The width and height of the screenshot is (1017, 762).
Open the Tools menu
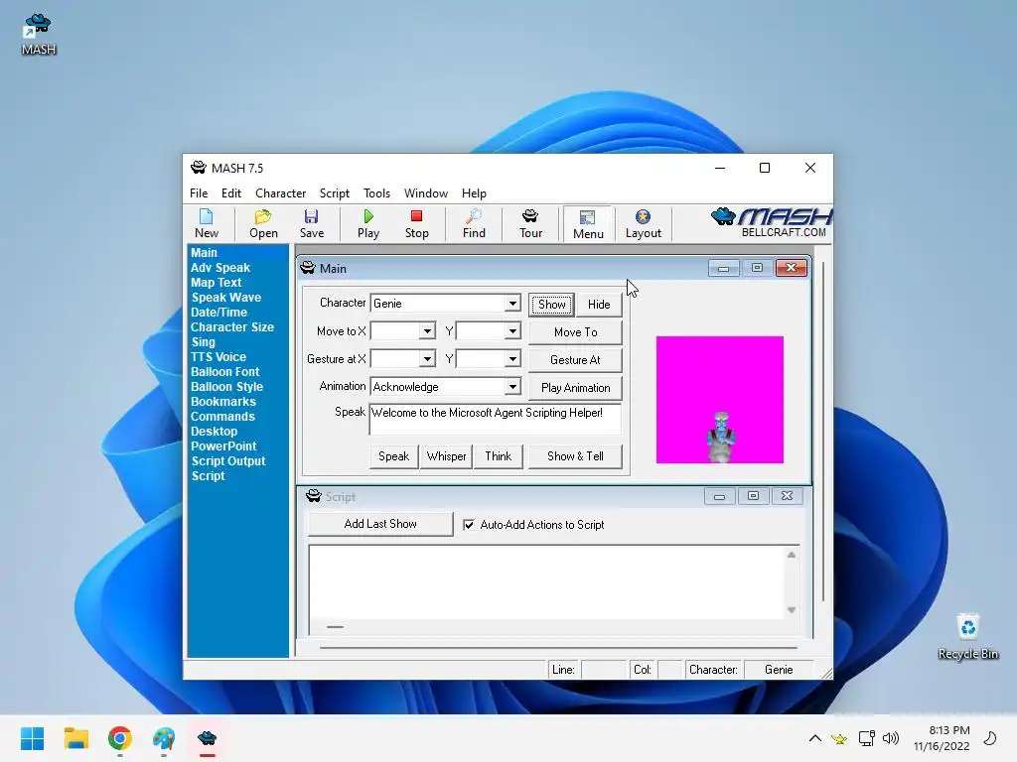click(x=376, y=193)
